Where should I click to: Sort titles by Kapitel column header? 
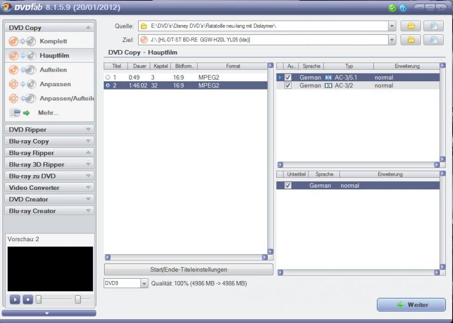click(x=160, y=66)
